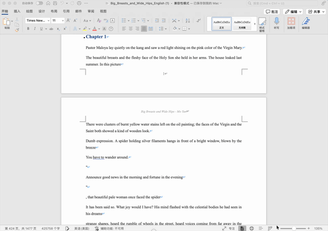
Task: Toggle Superscript formatting
Action: click(x=65, y=28)
